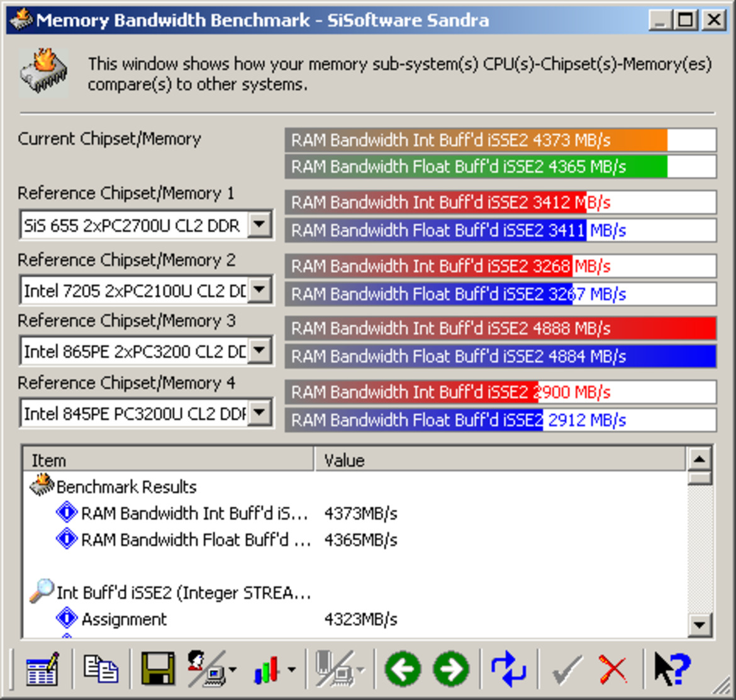This screenshot has height=700, width=736.
Task: Click the red Int Buff'd 3412 MB/s bar
Action: (x=500, y=203)
